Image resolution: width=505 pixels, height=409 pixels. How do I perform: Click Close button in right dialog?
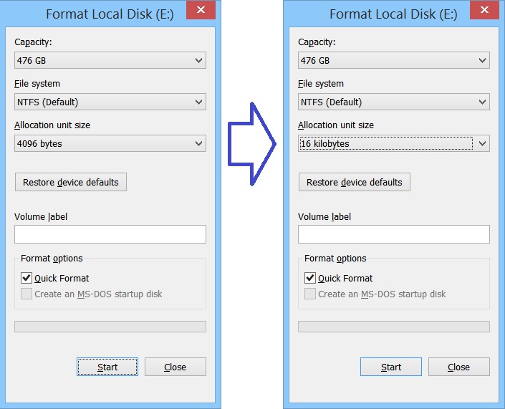pos(459,367)
